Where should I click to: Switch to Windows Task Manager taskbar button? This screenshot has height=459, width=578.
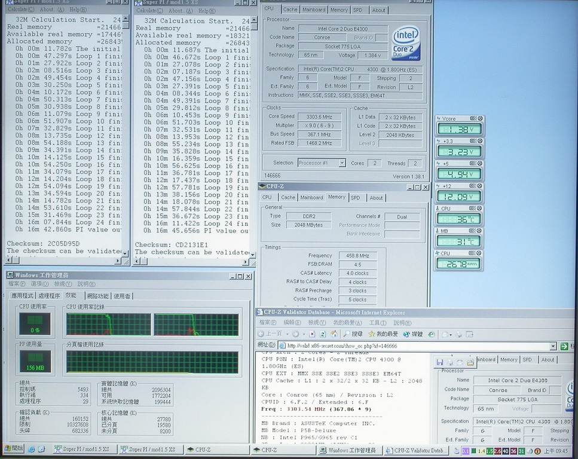click(349, 451)
